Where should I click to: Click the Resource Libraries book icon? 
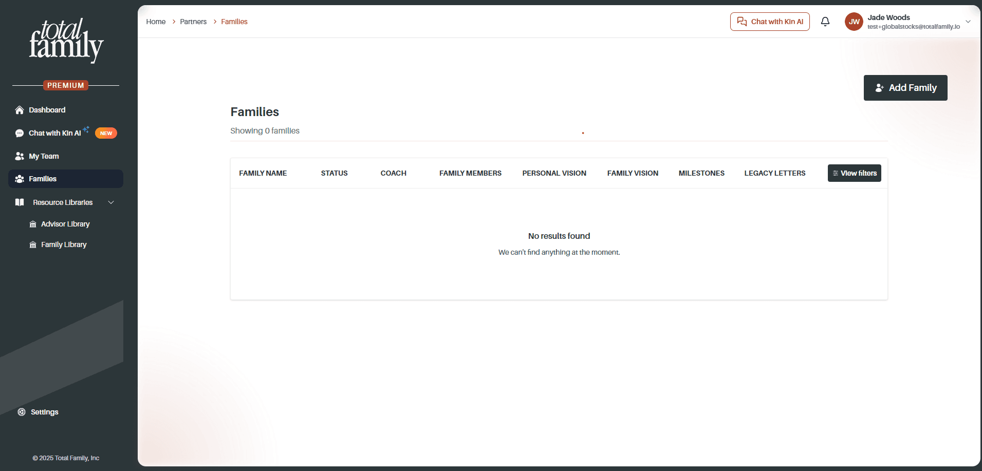click(20, 202)
